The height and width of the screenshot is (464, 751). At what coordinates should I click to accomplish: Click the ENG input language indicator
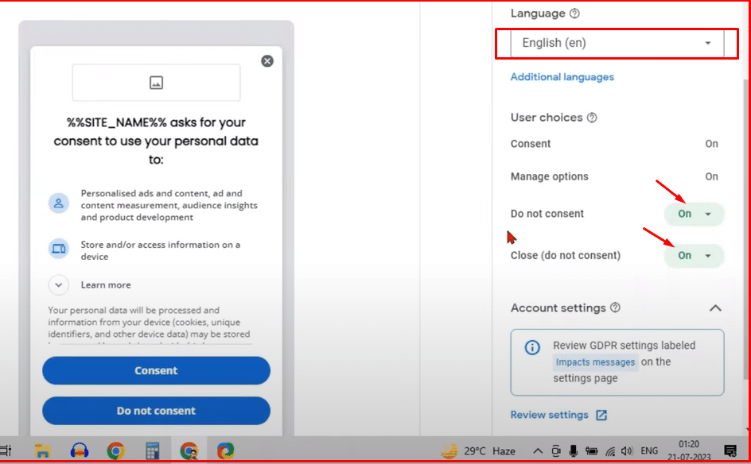[x=649, y=450]
